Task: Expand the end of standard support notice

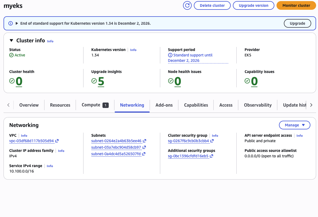Action: 17,23
